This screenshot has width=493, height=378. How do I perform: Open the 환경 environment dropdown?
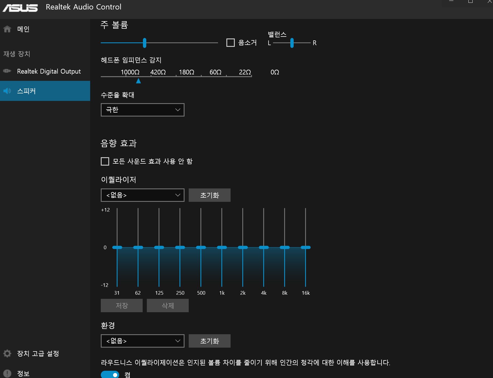point(142,341)
